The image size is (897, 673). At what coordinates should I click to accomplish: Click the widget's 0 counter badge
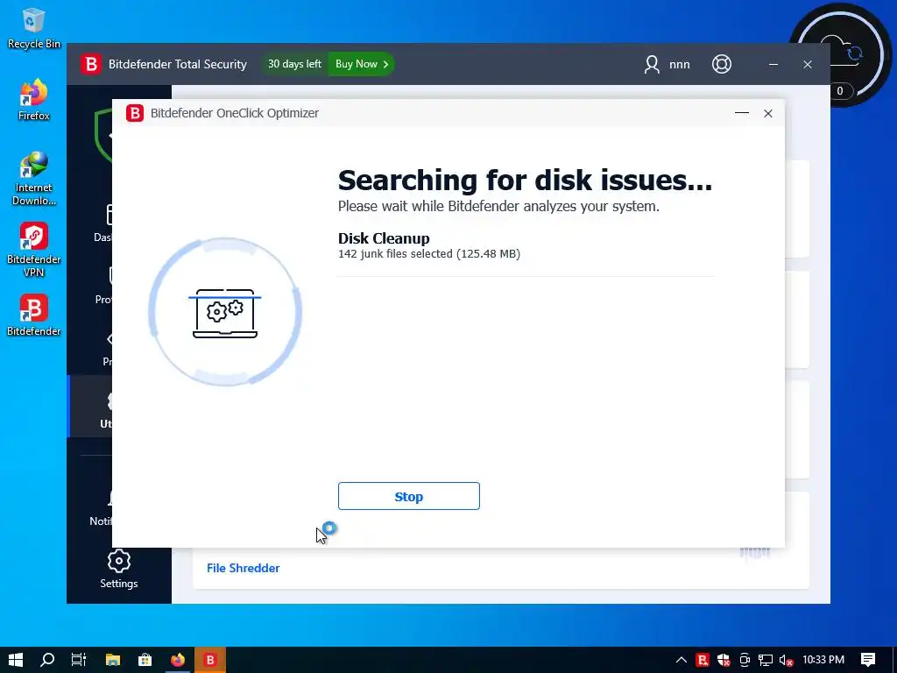click(839, 91)
